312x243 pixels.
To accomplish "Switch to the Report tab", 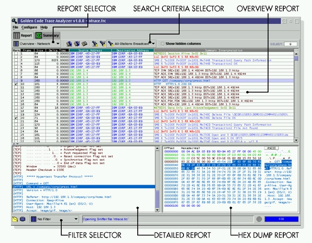I will pyautogui.click(x=23, y=36).
